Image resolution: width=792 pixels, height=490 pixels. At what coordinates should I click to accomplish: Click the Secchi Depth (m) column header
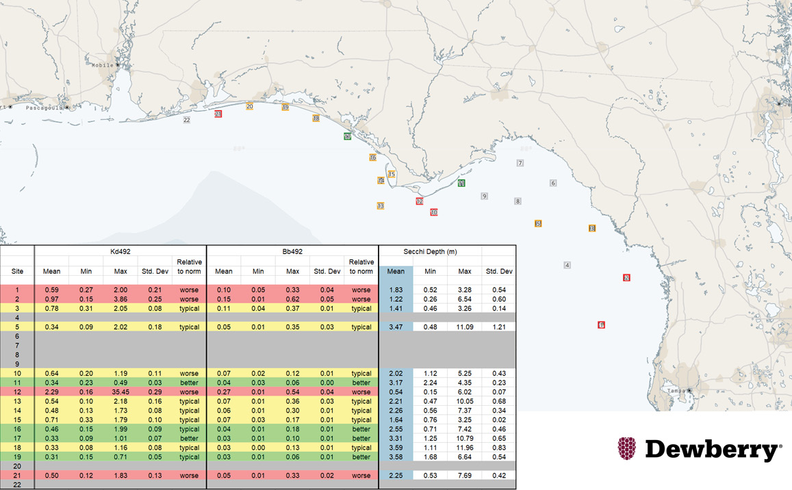point(430,252)
